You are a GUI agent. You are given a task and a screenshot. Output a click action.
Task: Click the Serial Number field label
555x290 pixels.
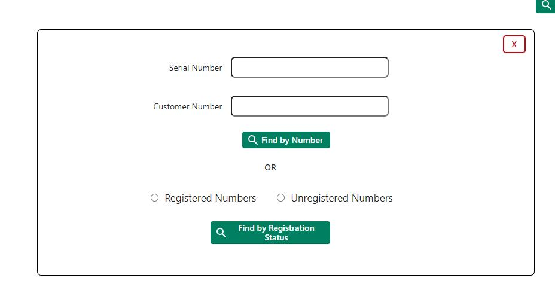point(196,68)
